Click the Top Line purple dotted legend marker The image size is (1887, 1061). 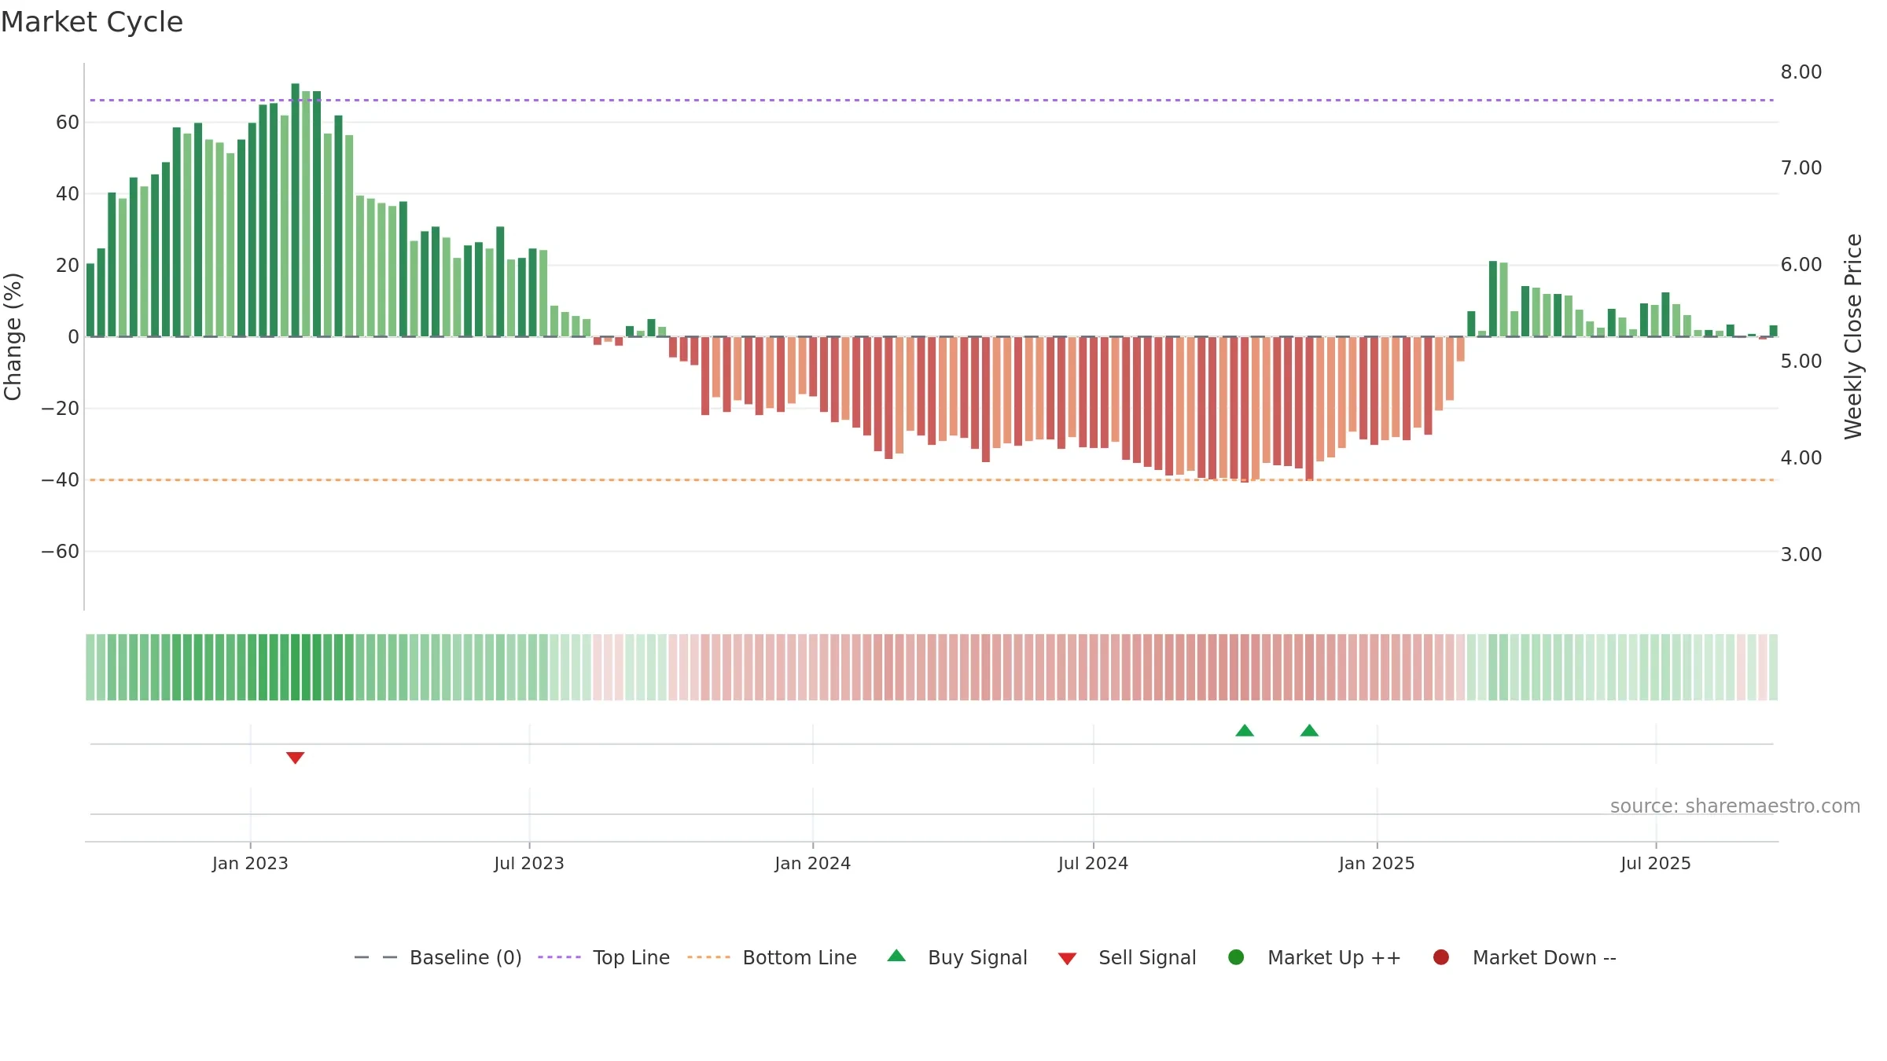(x=559, y=957)
